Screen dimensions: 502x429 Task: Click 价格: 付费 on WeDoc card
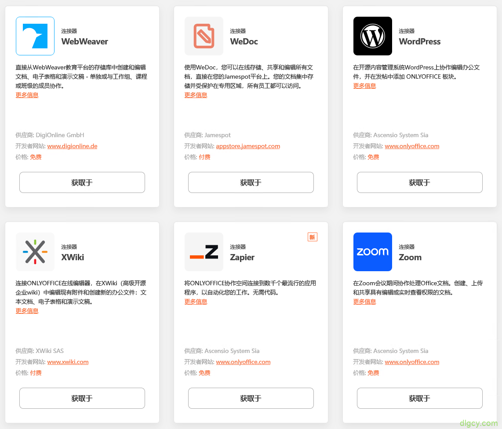(x=197, y=157)
